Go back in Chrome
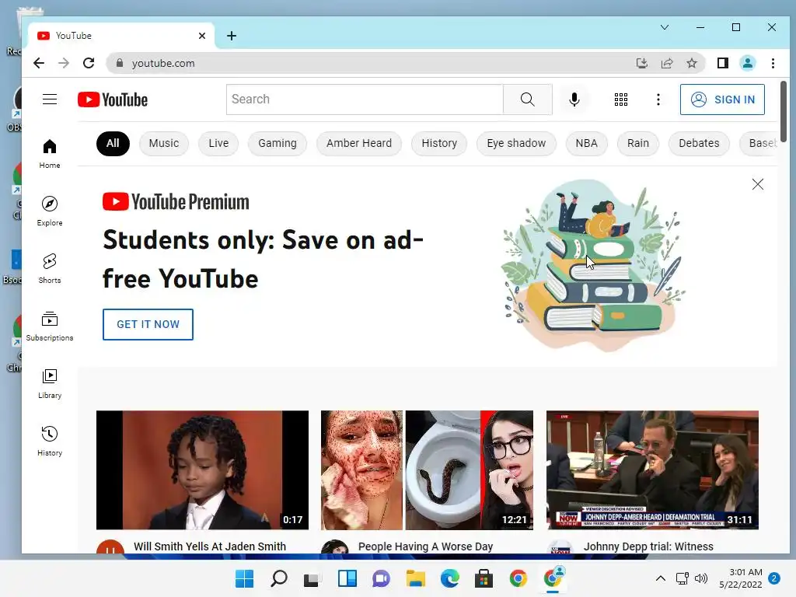 pos(39,63)
